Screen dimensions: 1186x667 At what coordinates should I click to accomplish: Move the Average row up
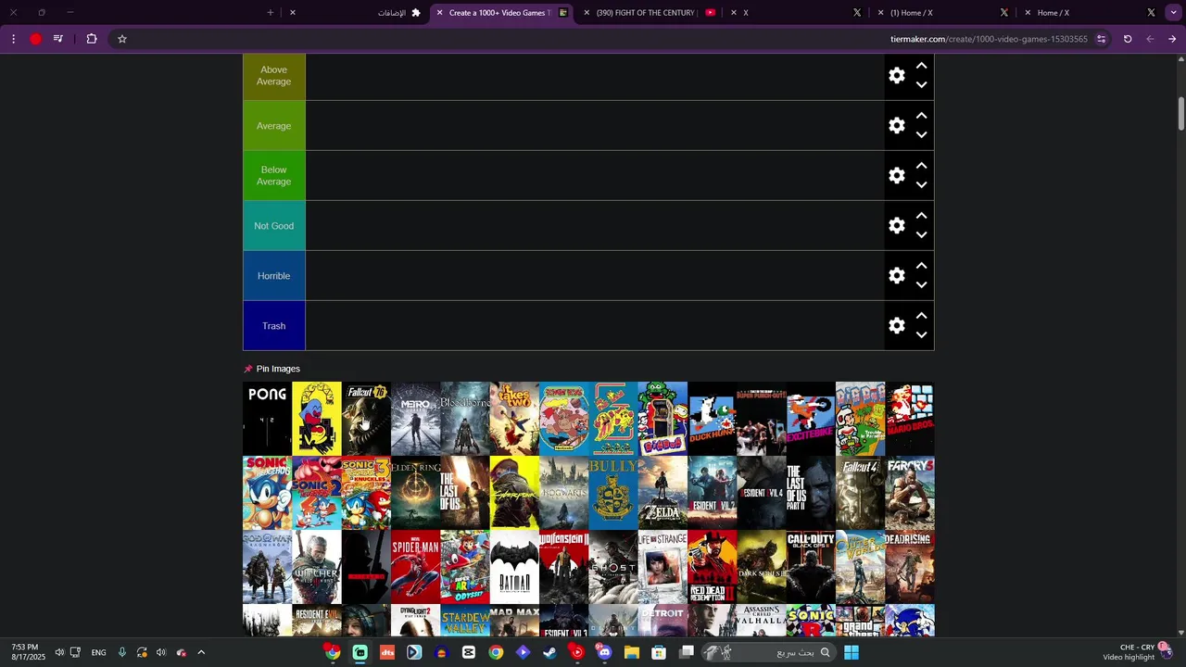[921, 116]
